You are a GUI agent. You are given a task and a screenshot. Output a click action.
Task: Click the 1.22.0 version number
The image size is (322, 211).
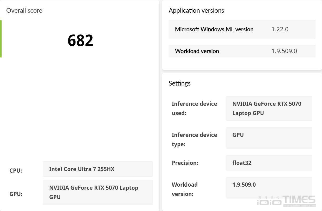(280, 29)
